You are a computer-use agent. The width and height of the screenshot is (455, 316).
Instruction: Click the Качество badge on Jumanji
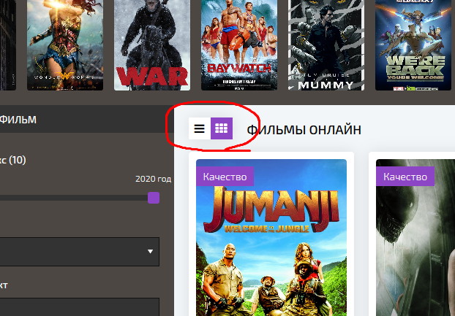click(225, 177)
